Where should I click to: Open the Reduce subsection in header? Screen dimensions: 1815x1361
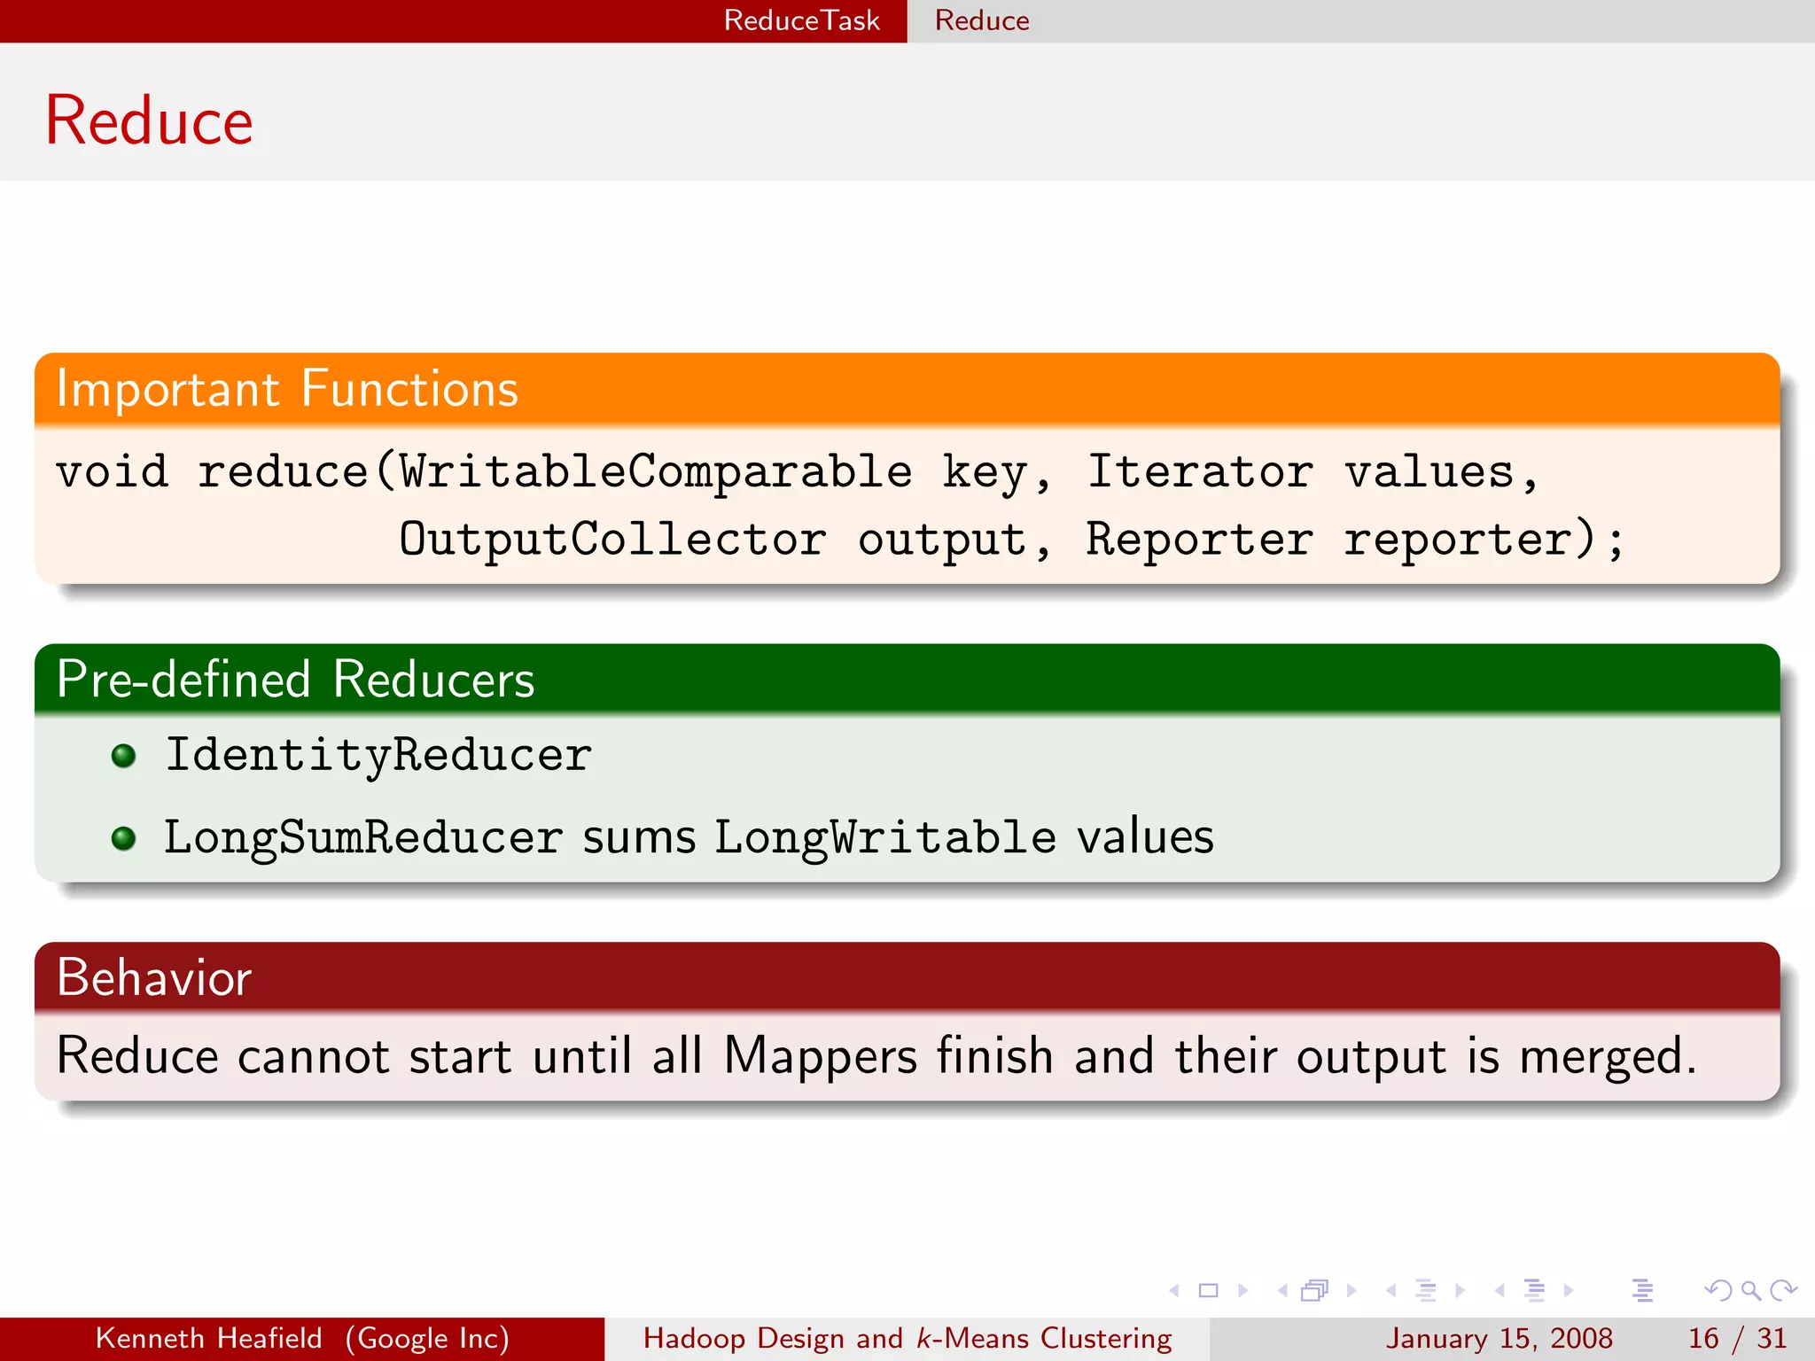[982, 20]
